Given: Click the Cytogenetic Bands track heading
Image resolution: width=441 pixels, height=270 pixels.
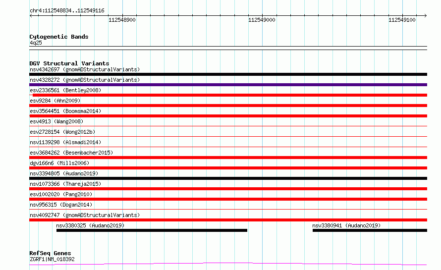Looking at the screenshot, I should pyautogui.click(x=59, y=37).
